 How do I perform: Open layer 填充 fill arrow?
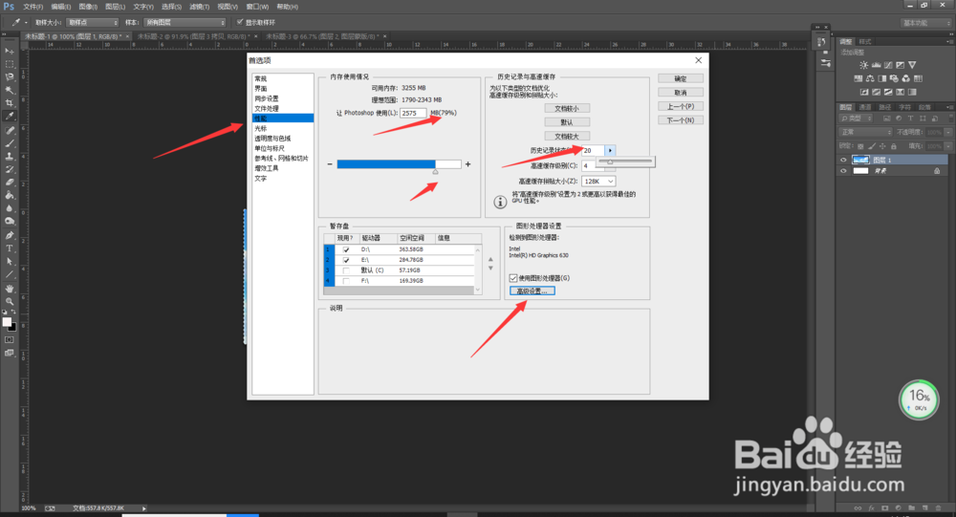tap(948, 146)
